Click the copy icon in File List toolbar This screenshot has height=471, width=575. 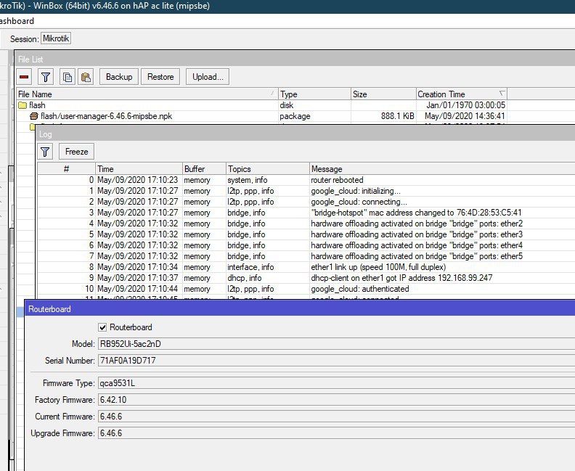(x=68, y=77)
